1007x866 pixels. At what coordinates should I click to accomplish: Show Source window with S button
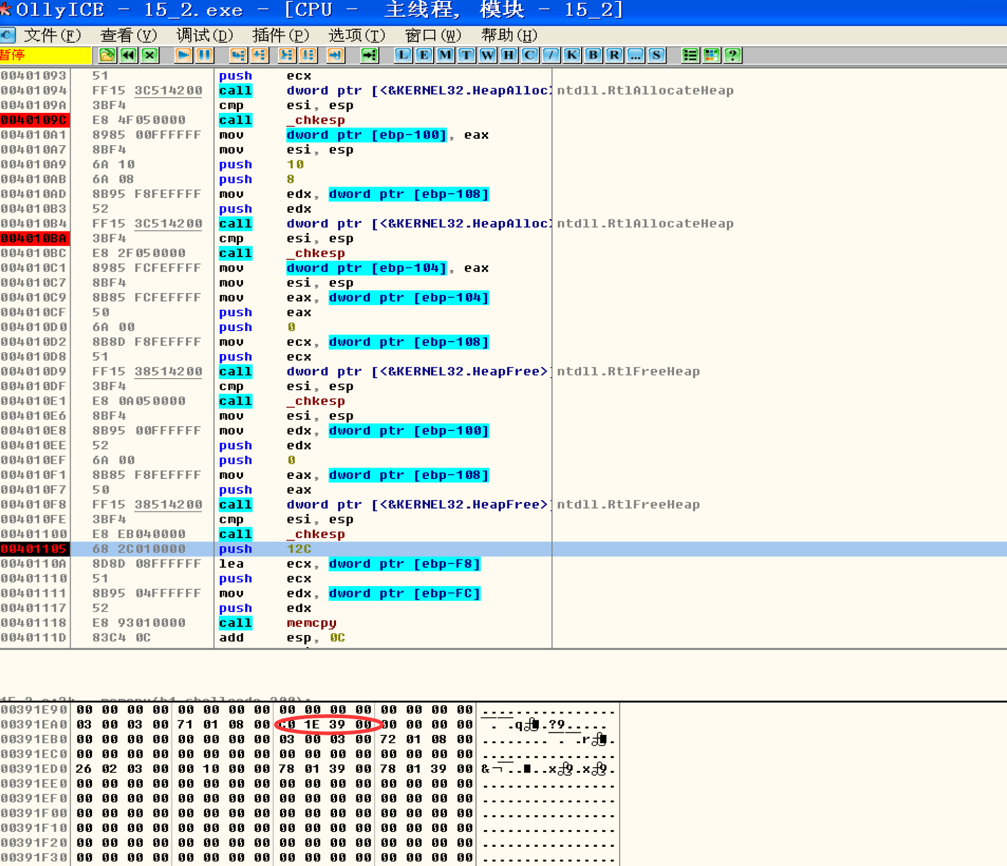[656, 55]
